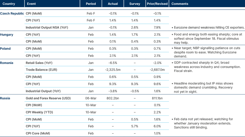Select the -3.8% actual value

click(113, 91)
